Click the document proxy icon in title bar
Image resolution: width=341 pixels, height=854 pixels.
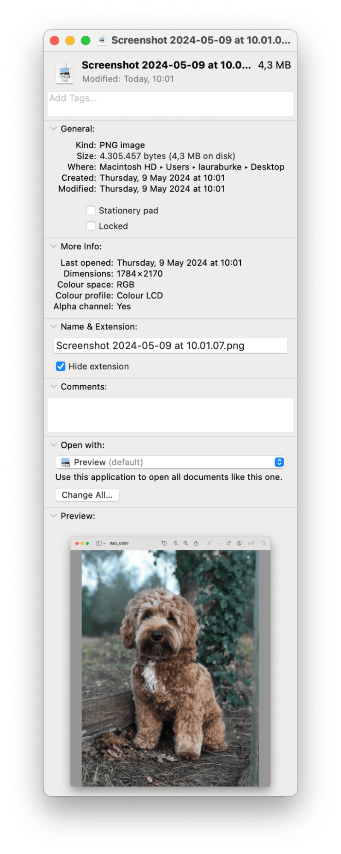pos(102,40)
